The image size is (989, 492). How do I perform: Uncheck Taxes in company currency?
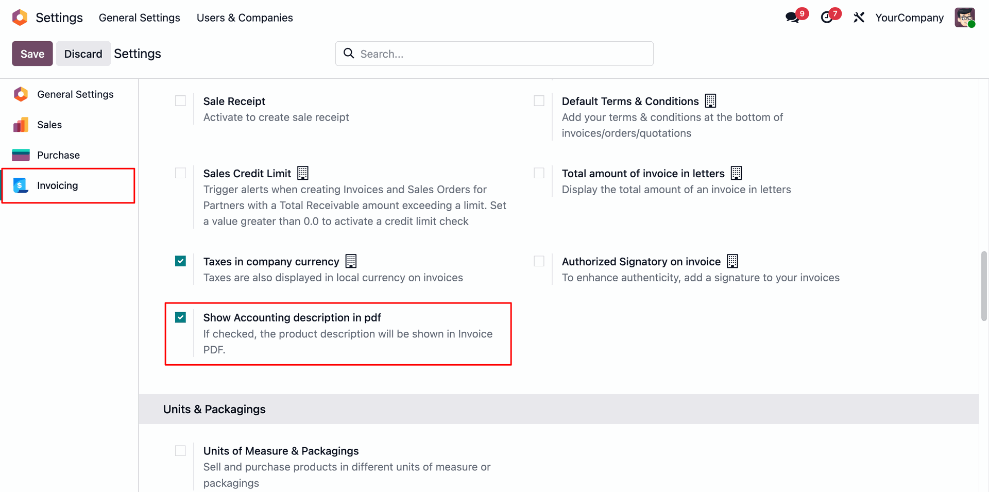tap(180, 261)
